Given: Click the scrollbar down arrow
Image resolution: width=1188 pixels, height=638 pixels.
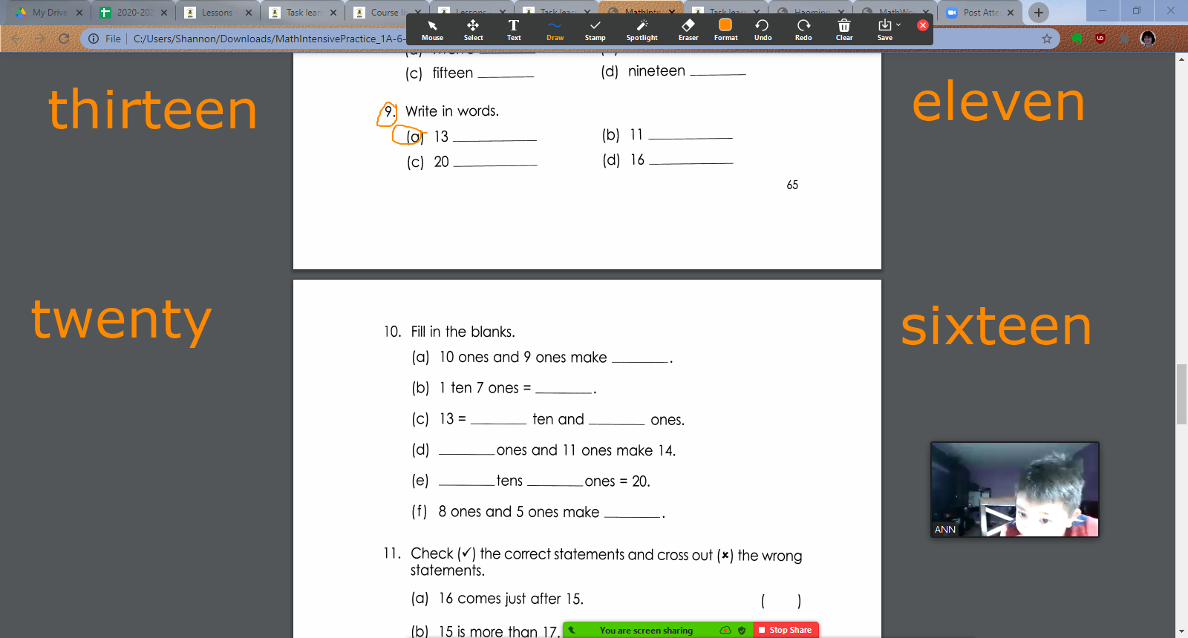Looking at the screenshot, I should pyautogui.click(x=1181, y=631).
